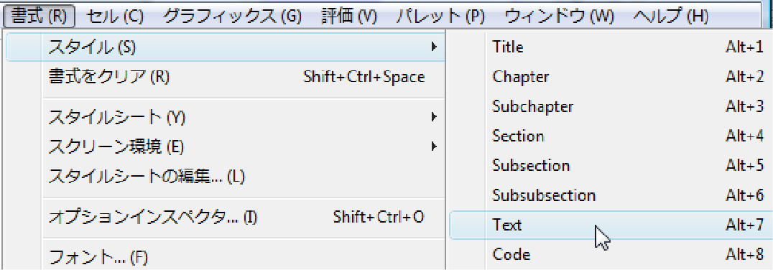Open オプションインスペクタ... (I)
Image resolution: width=773 pixels, height=270 pixels.
point(226,217)
